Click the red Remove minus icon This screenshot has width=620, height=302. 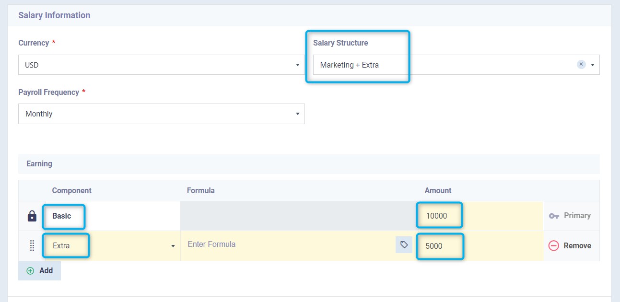tap(554, 246)
